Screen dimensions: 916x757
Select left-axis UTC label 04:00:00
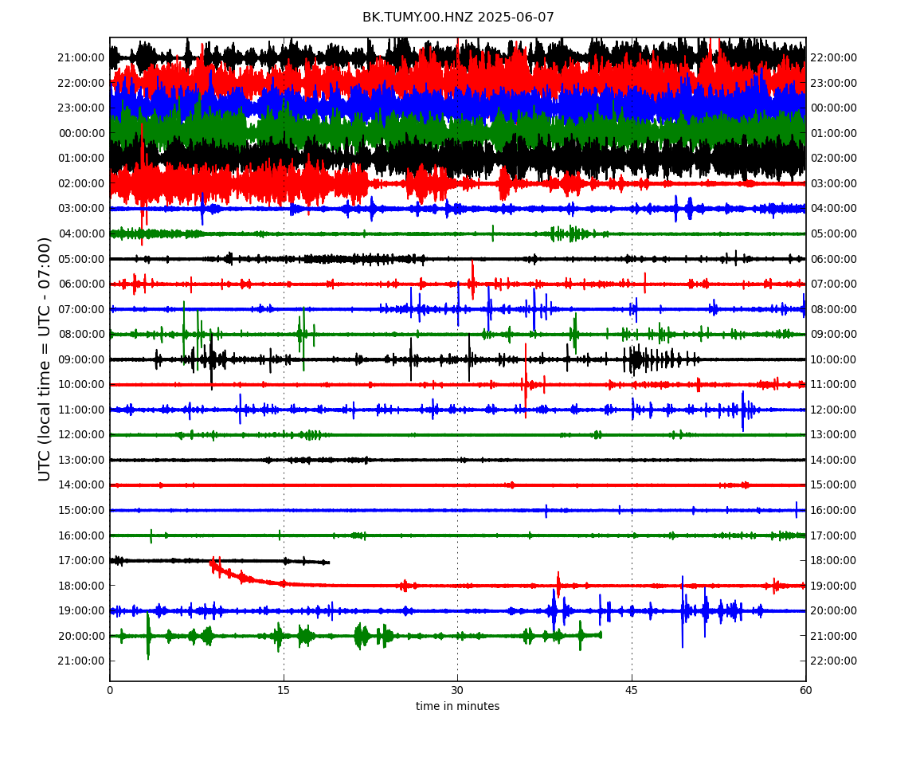tap(81, 233)
